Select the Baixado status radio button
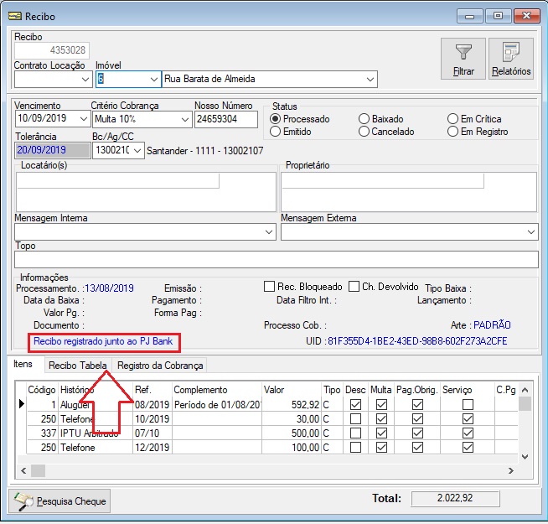The width and height of the screenshot is (548, 524). [364, 119]
